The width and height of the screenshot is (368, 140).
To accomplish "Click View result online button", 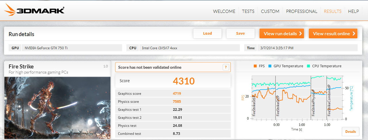I will (333, 33).
